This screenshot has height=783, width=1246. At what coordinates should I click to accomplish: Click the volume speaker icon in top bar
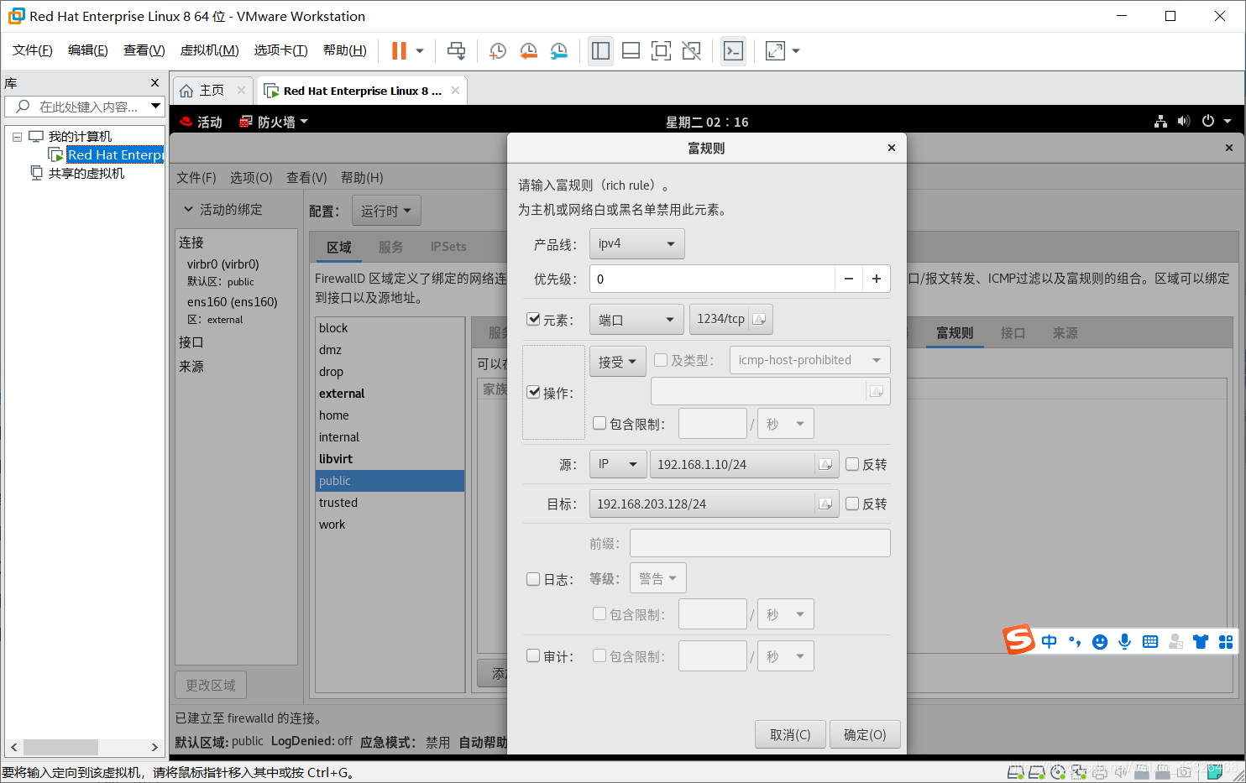pos(1184,121)
